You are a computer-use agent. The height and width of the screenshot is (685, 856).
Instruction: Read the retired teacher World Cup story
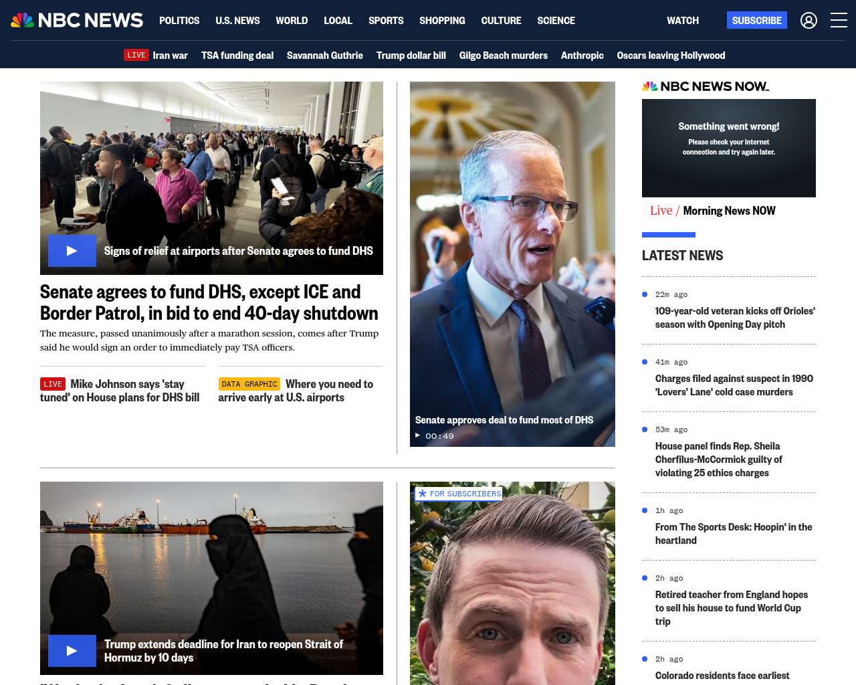click(x=732, y=608)
